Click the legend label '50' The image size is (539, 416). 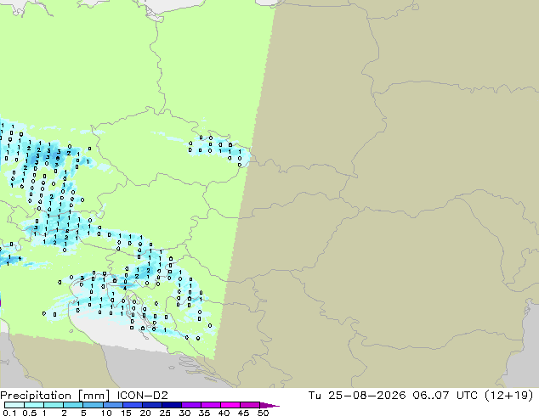(x=263, y=413)
